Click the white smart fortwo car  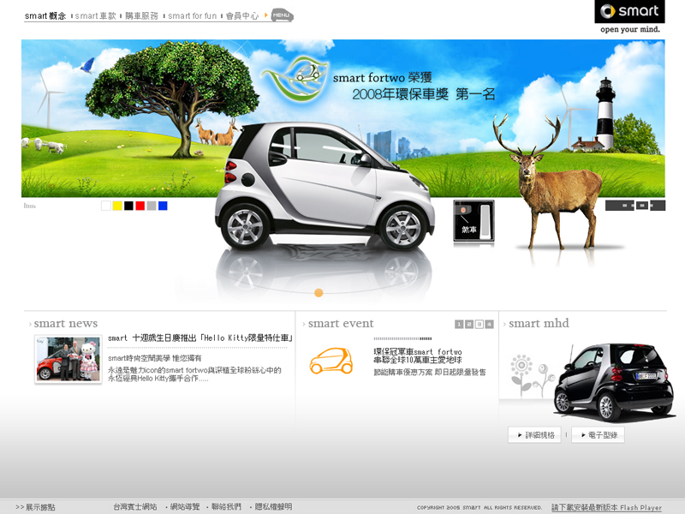(325, 186)
